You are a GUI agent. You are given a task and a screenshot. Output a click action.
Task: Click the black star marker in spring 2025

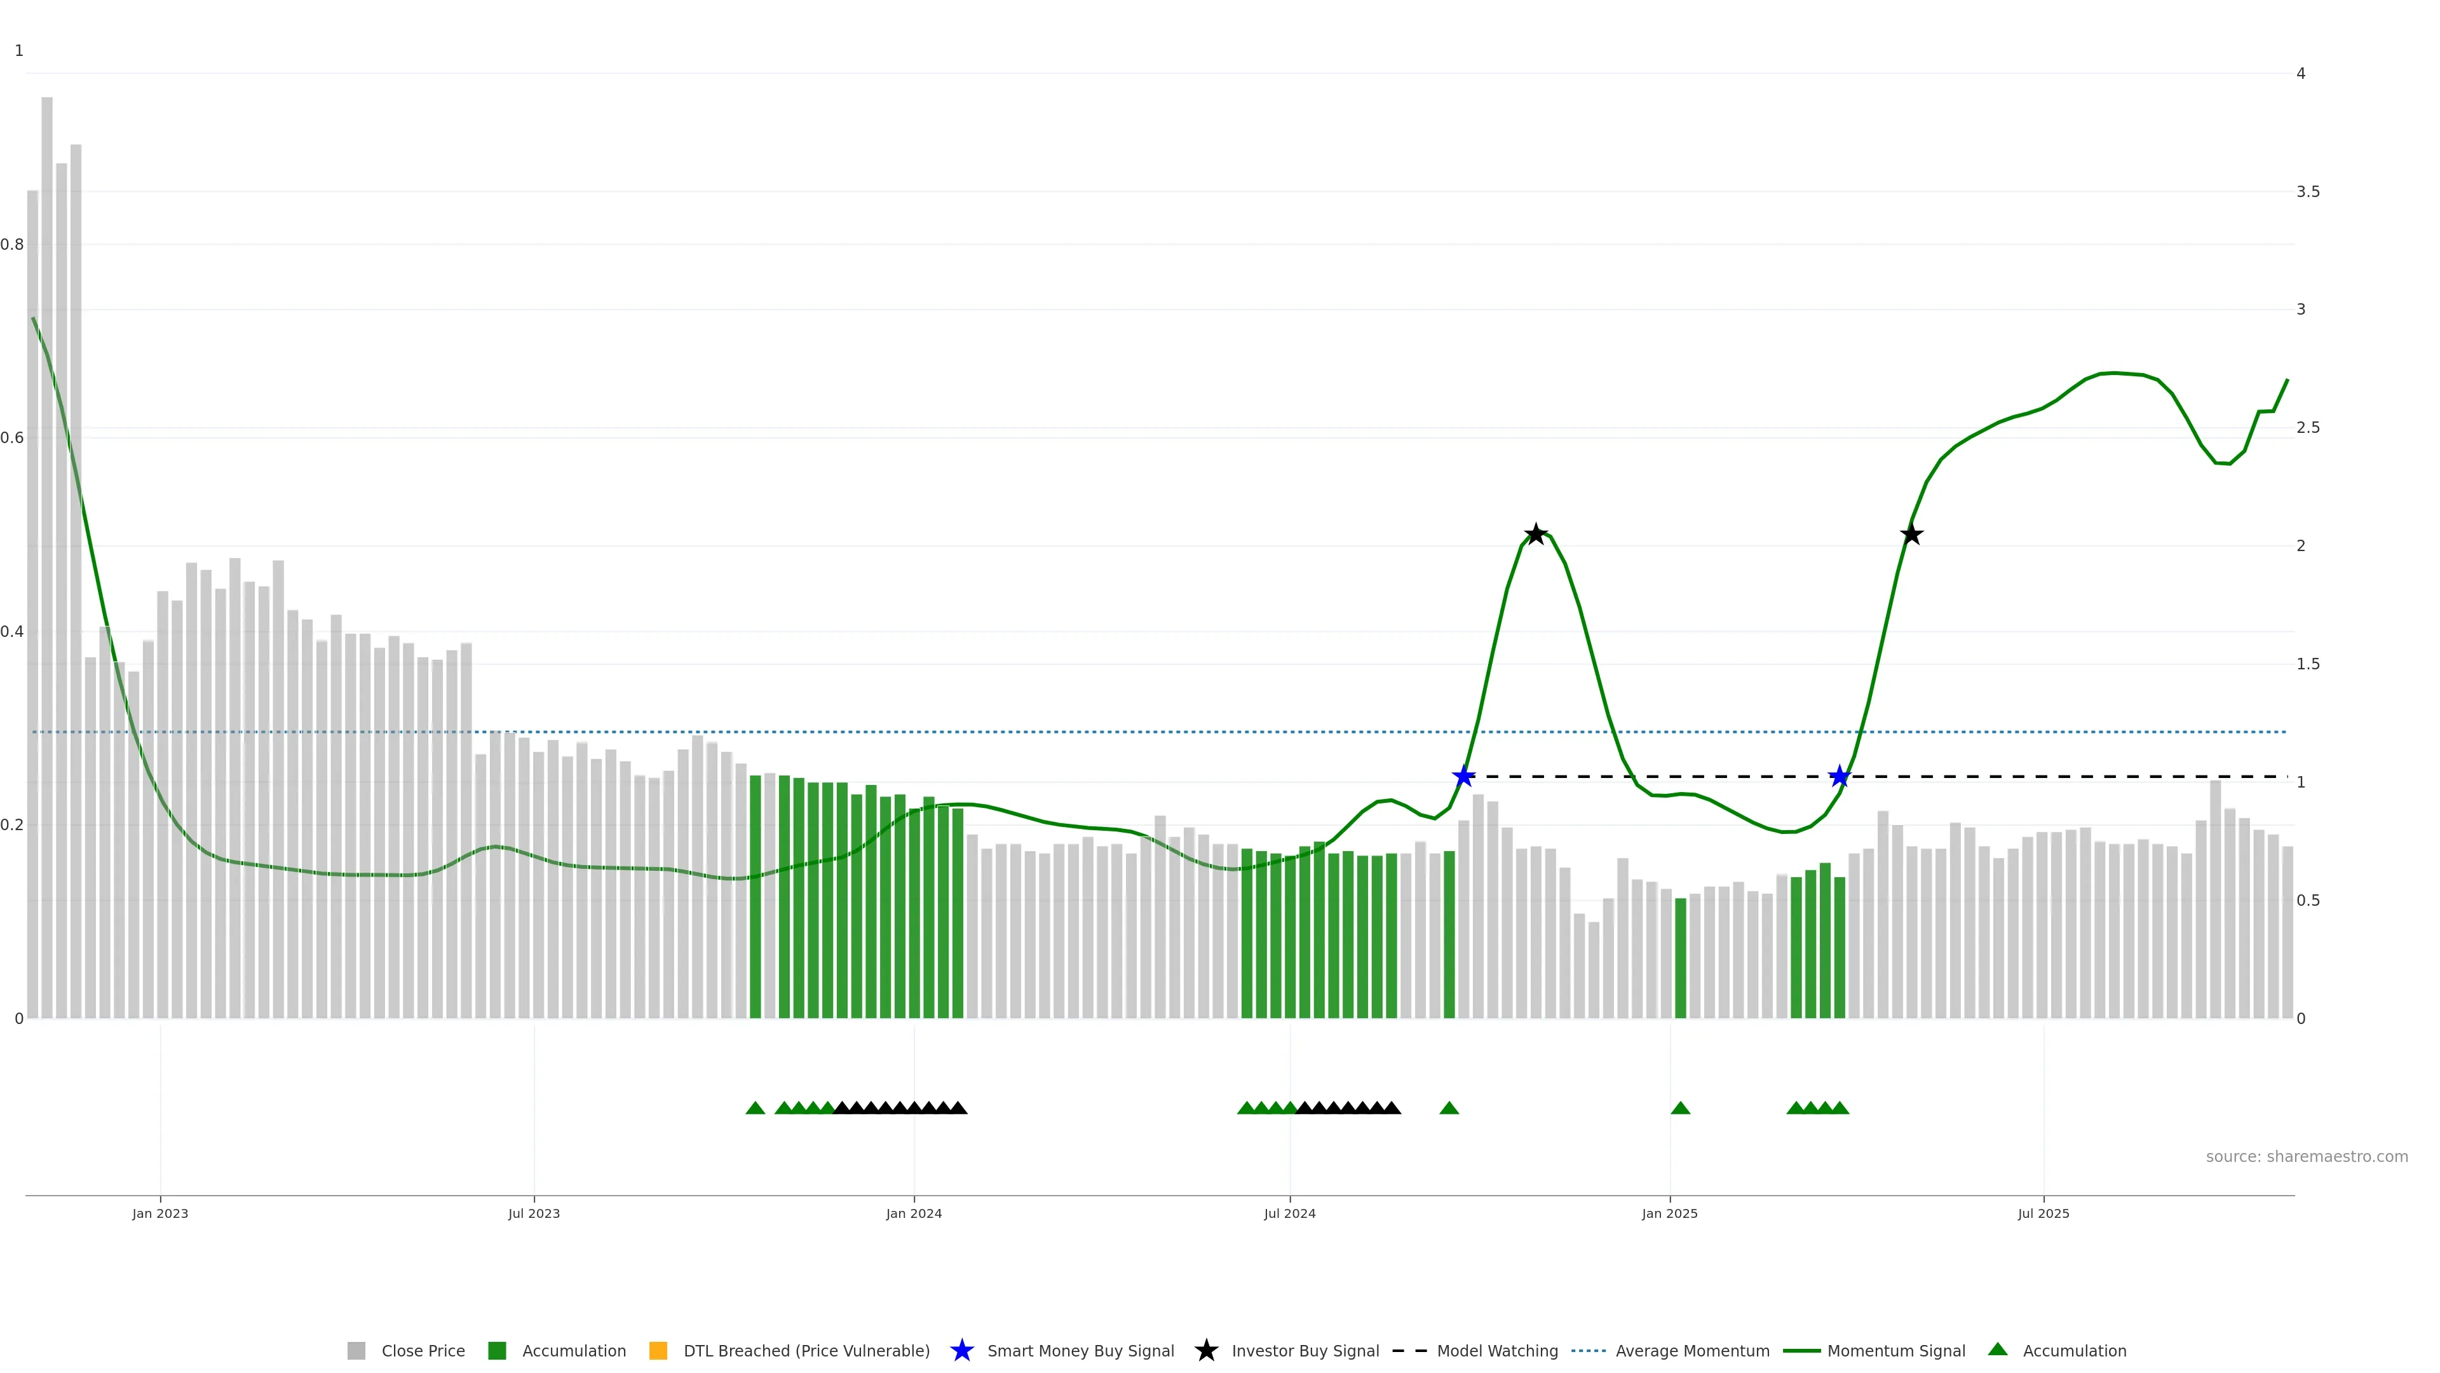tap(1911, 535)
